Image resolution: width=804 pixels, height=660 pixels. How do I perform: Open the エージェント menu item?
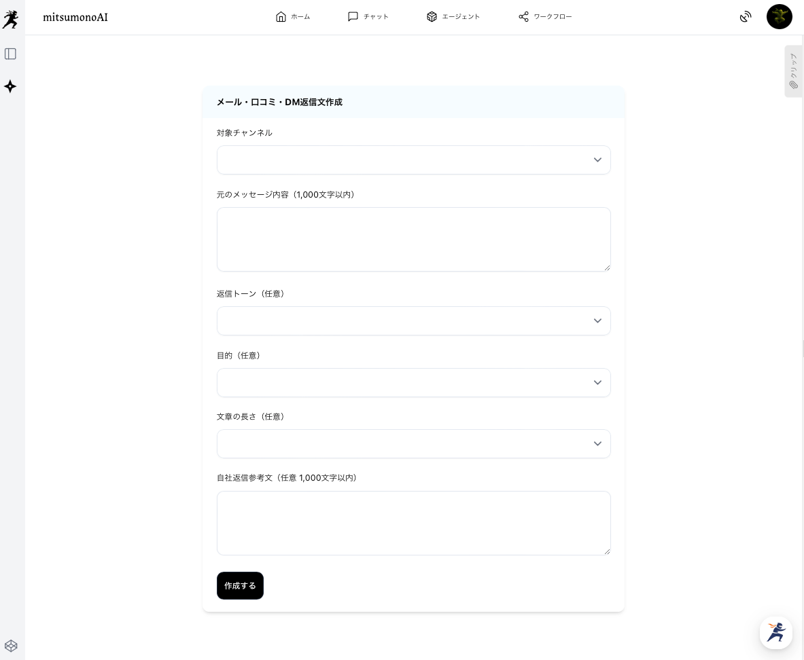(x=453, y=17)
